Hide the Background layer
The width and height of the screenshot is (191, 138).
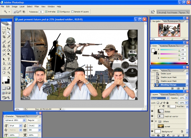point(152,131)
